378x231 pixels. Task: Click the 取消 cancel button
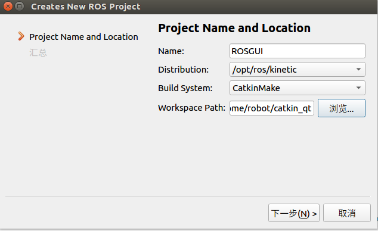pyautogui.click(x=346, y=213)
